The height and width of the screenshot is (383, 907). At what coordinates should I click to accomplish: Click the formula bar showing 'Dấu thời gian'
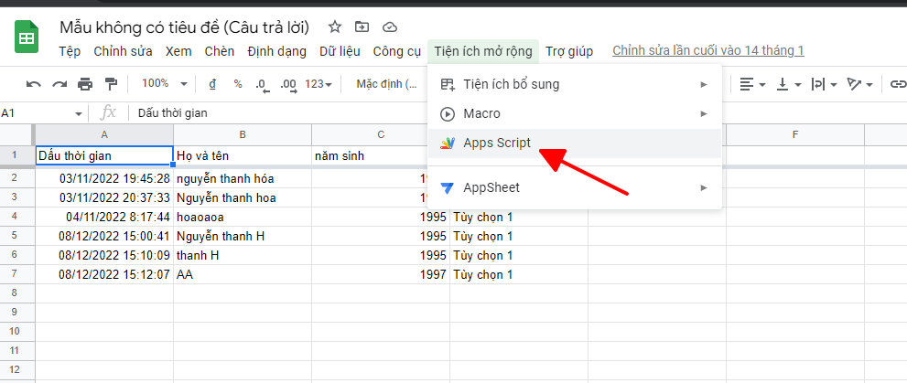pyautogui.click(x=366, y=113)
